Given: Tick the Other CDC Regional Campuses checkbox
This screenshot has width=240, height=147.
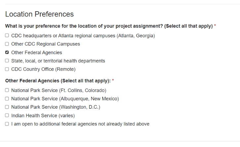Looking at the screenshot, I should point(7,44).
